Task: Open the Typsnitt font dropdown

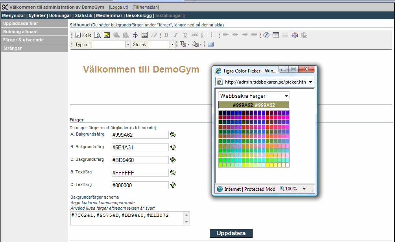Action: [128, 45]
